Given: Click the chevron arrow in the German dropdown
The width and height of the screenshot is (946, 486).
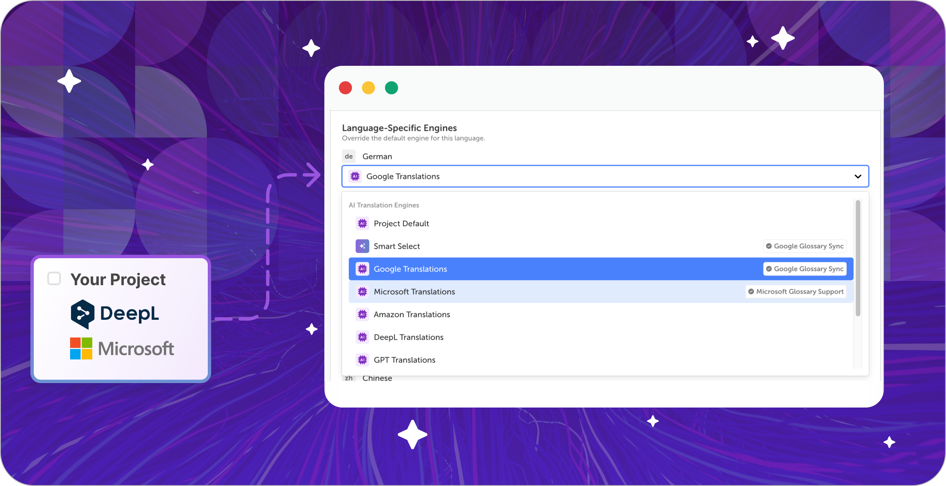Looking at the screenshot, I should pos(858,176).
